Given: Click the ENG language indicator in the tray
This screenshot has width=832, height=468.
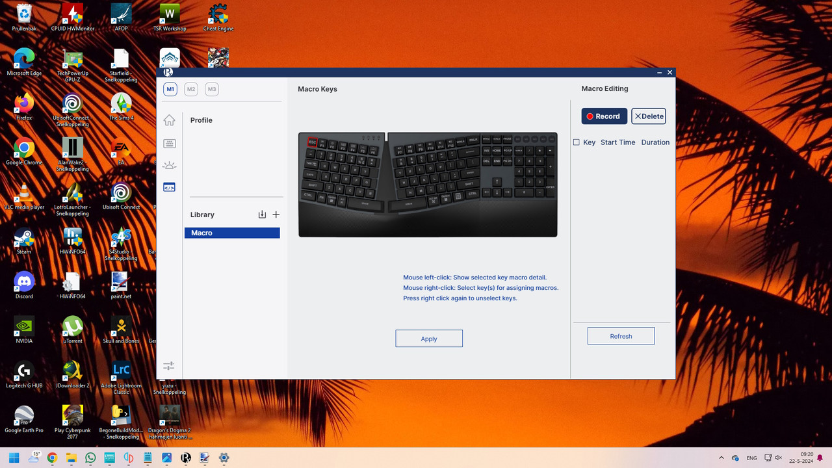Looking at the screenshot, I should tap(751, 458).
